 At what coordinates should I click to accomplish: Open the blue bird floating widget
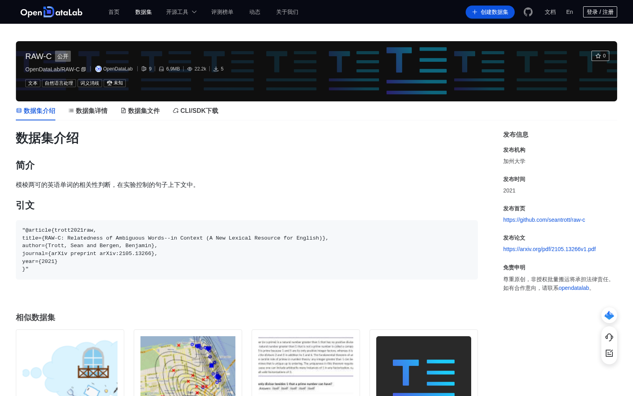pyautogui.click(x=609, y=315)
